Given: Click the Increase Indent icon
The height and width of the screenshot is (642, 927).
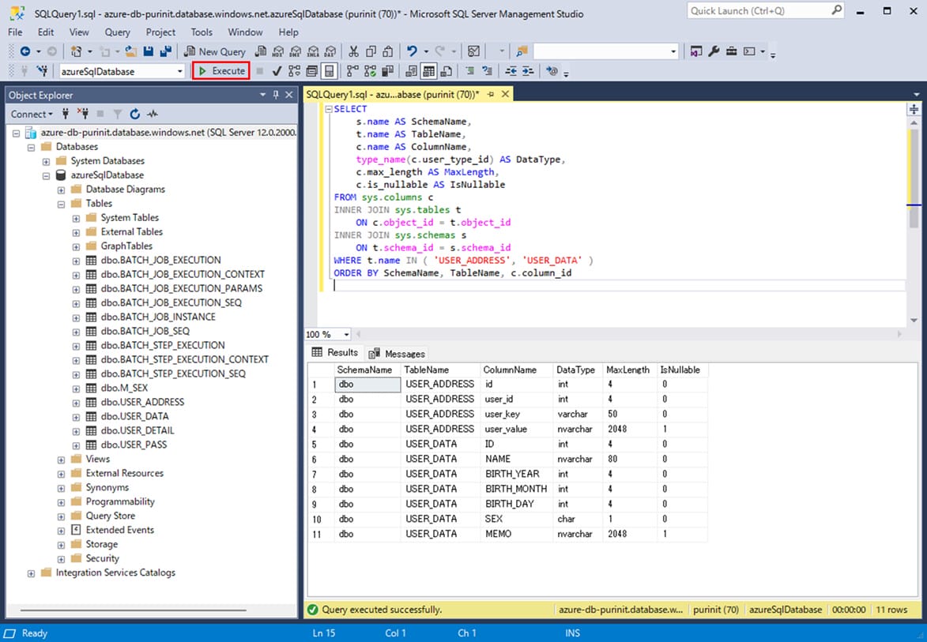Looking at the screenshot, I should coord(528,71).
